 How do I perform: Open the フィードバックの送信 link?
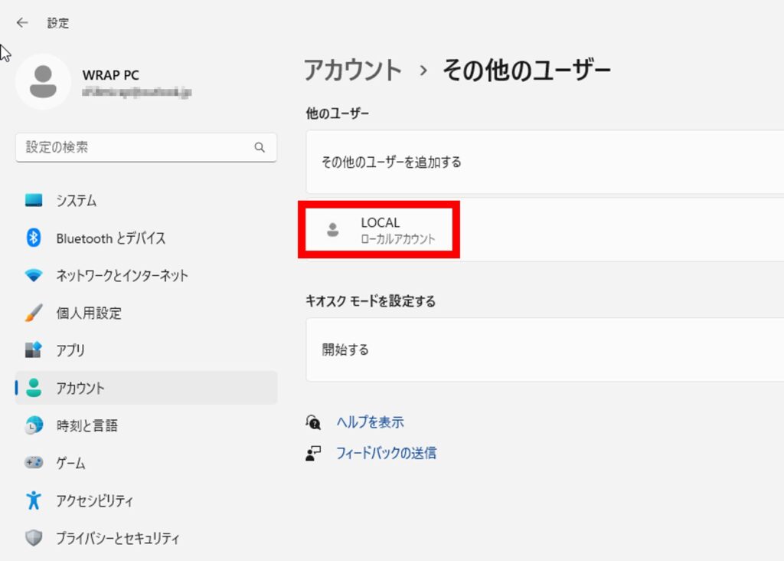pyautogui.click(x=386, y=453)
